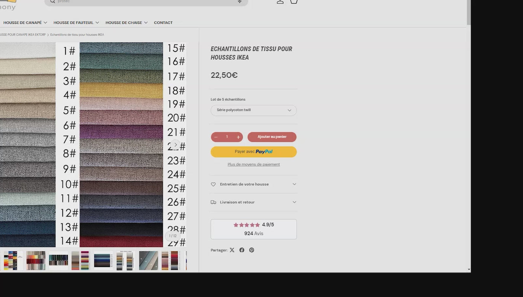
Task: Click the price 22,50€
Action: 224,75
